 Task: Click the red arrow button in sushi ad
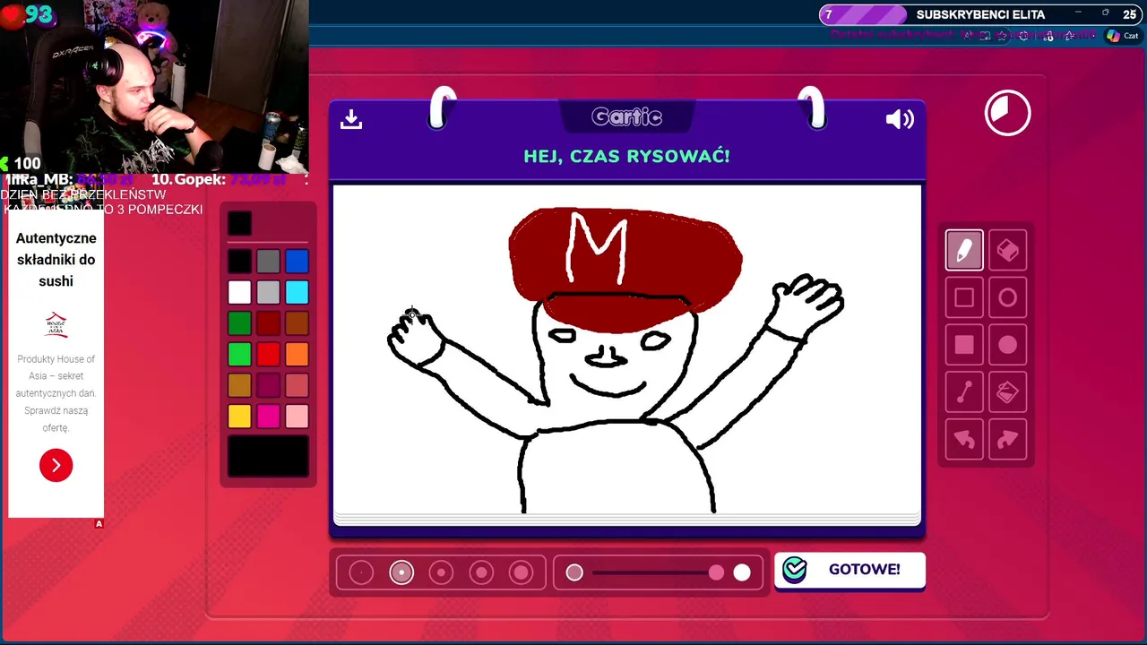click(x=56, y=465)
